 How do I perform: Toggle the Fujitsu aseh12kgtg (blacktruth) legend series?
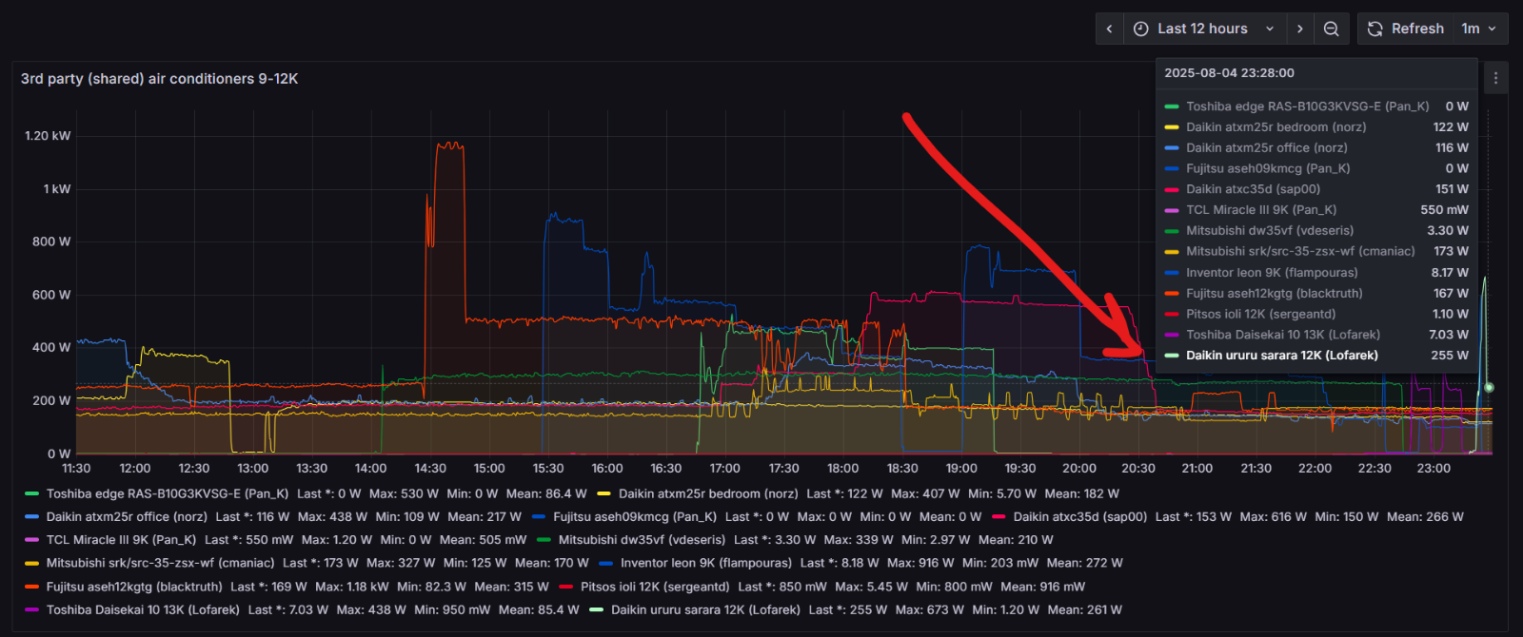coord(134,587)
